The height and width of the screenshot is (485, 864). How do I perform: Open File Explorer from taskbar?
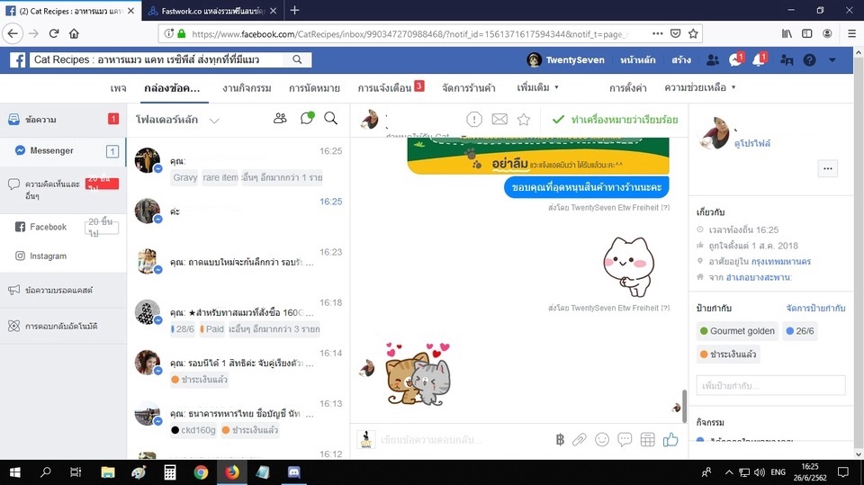click(108, 472)
